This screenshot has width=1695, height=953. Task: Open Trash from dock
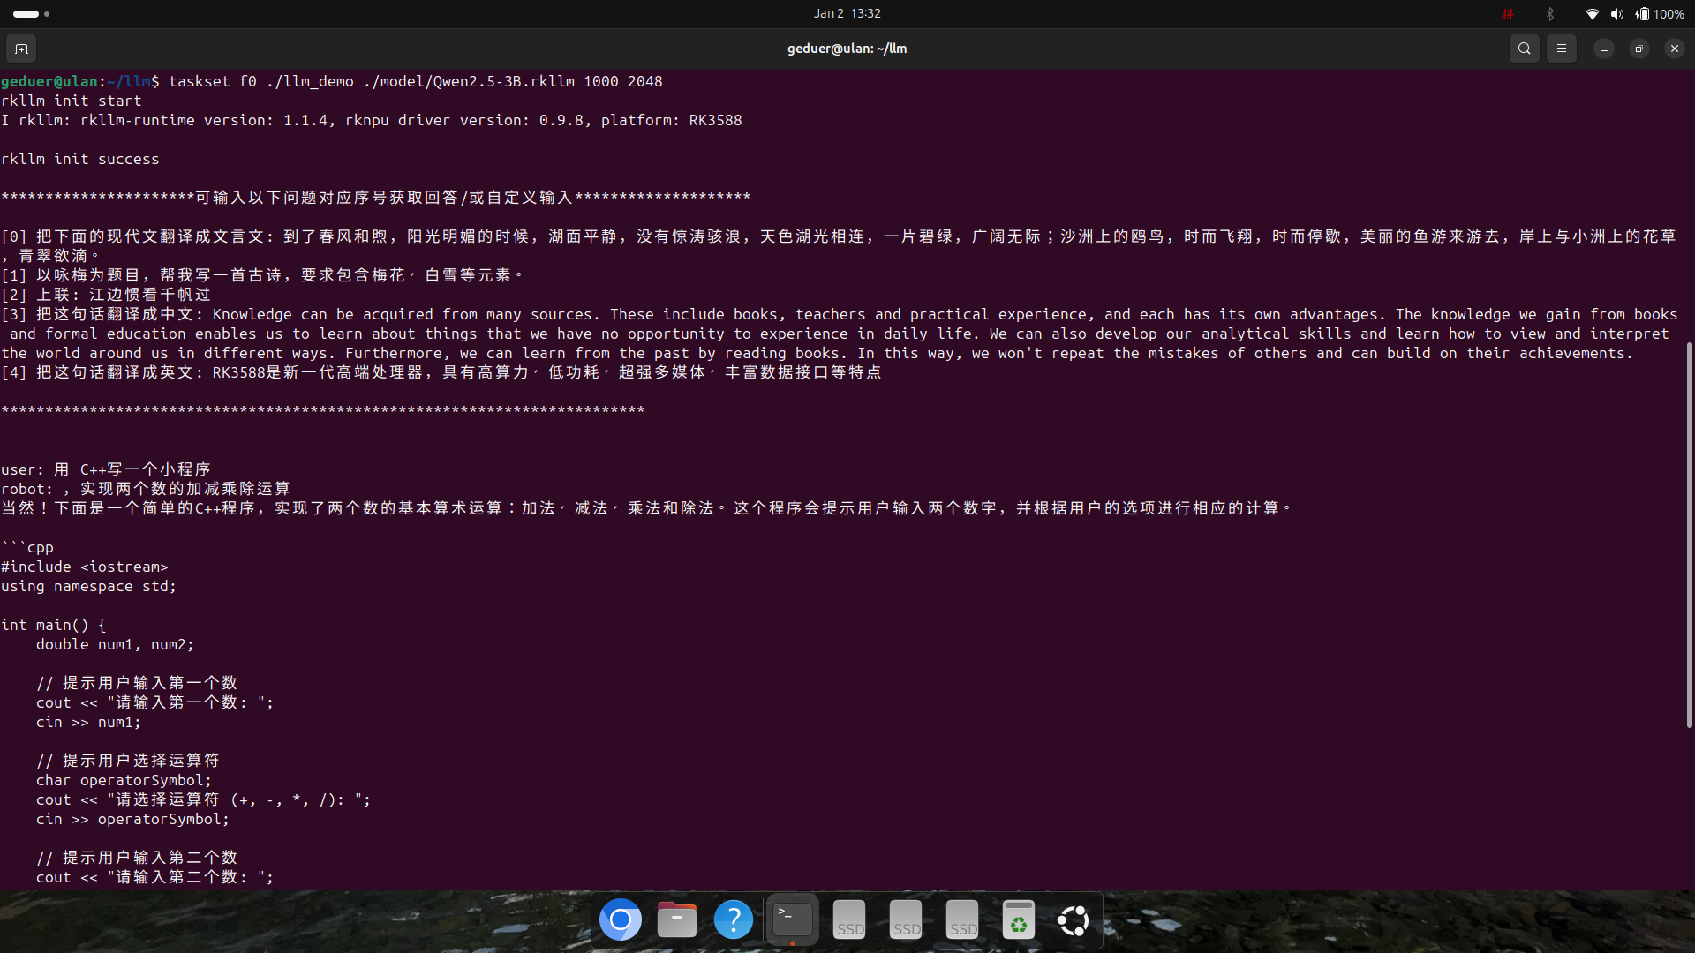click(x=1019, y=920)
